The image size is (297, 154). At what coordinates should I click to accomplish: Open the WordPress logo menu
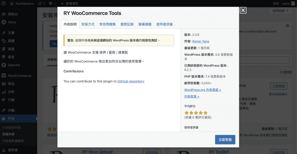tap(3, 3)
